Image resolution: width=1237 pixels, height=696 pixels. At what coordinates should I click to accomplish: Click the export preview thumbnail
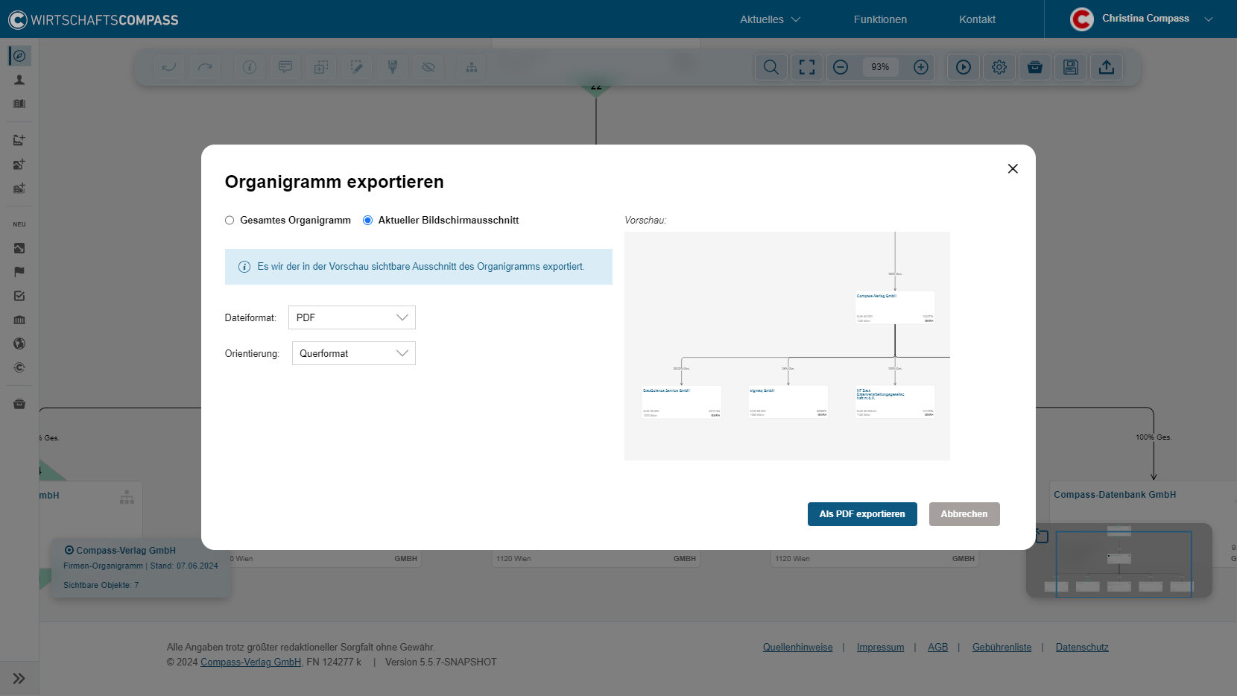tap(787, 346)
